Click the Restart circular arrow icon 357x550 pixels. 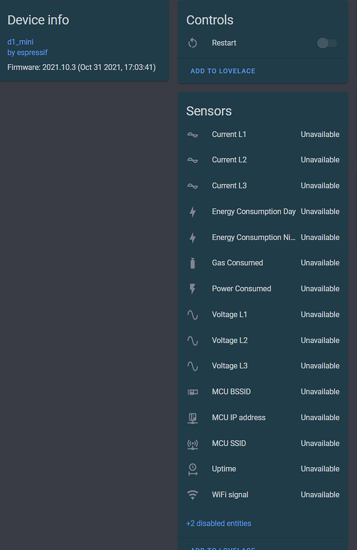click(192, 42)
